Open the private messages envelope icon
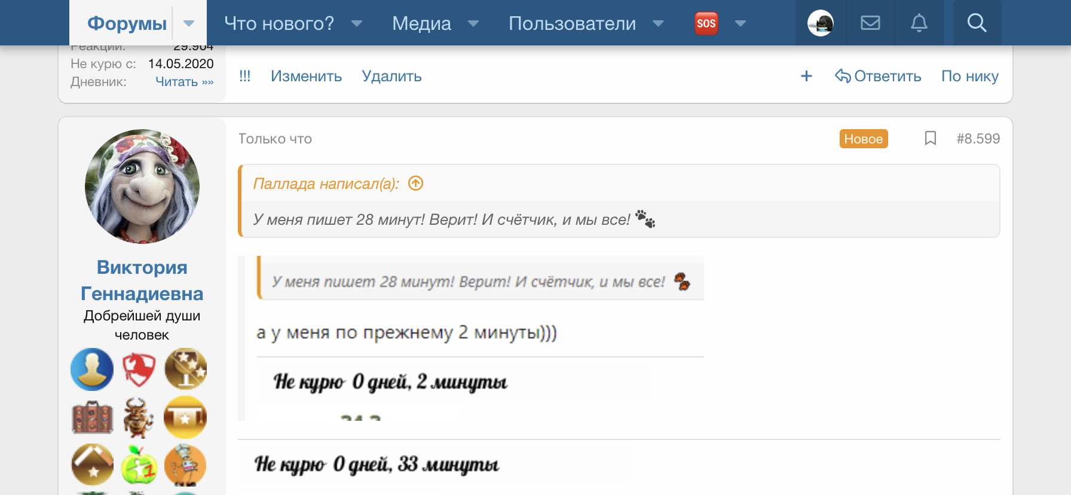 tap(870, 23)
